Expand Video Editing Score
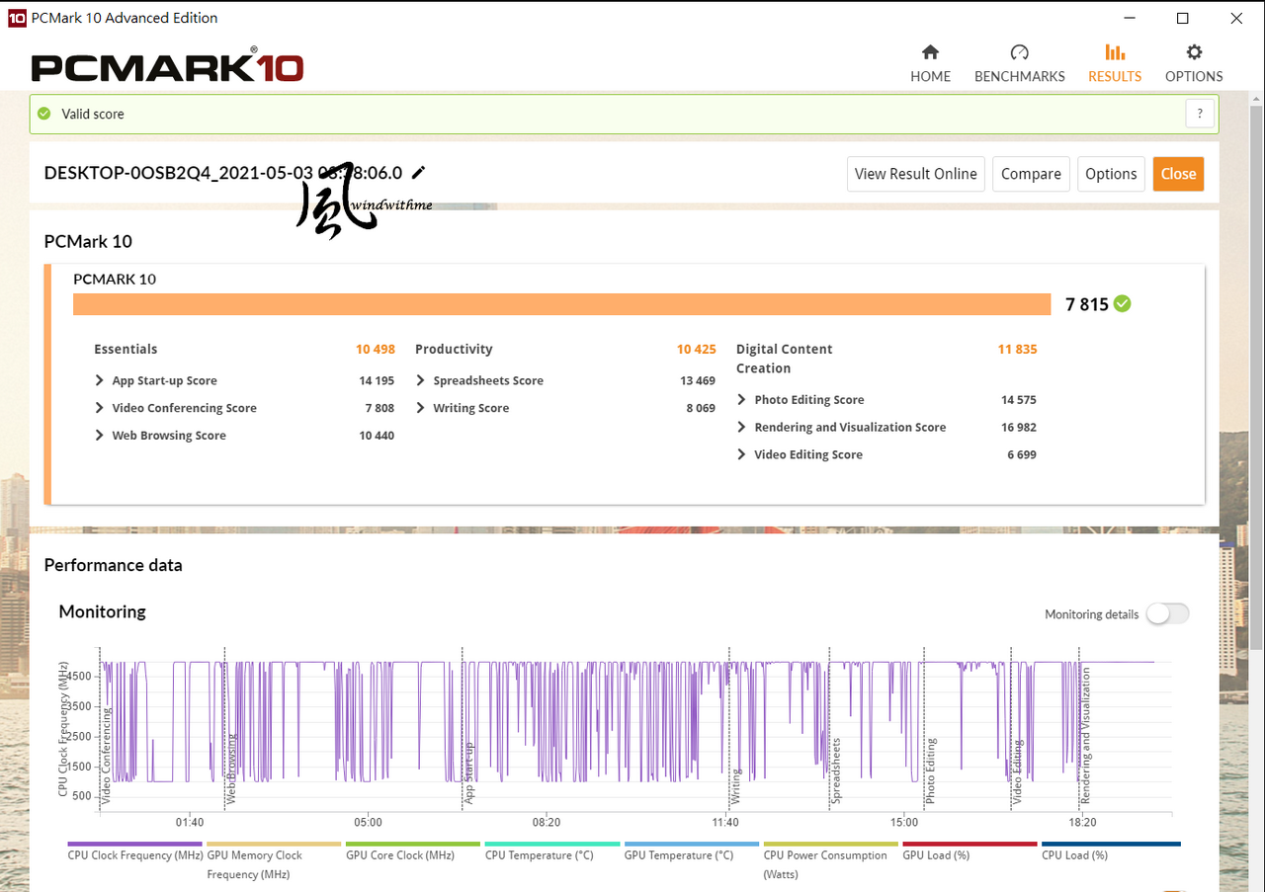 pyautogui.click(x=742, y=455)
